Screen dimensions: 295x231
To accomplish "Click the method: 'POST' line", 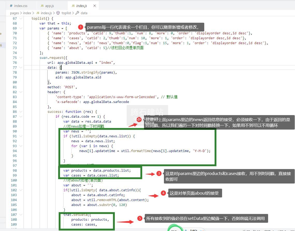I will pos(62,87).
